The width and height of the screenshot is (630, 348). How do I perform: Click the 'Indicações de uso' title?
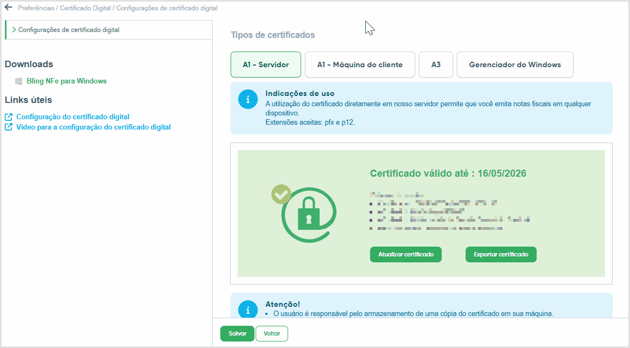click(x=300, y=94)
